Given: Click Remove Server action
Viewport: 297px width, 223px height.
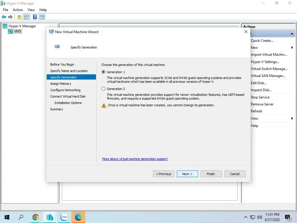Looking at the screenshot, I should [x=262, y=104].
